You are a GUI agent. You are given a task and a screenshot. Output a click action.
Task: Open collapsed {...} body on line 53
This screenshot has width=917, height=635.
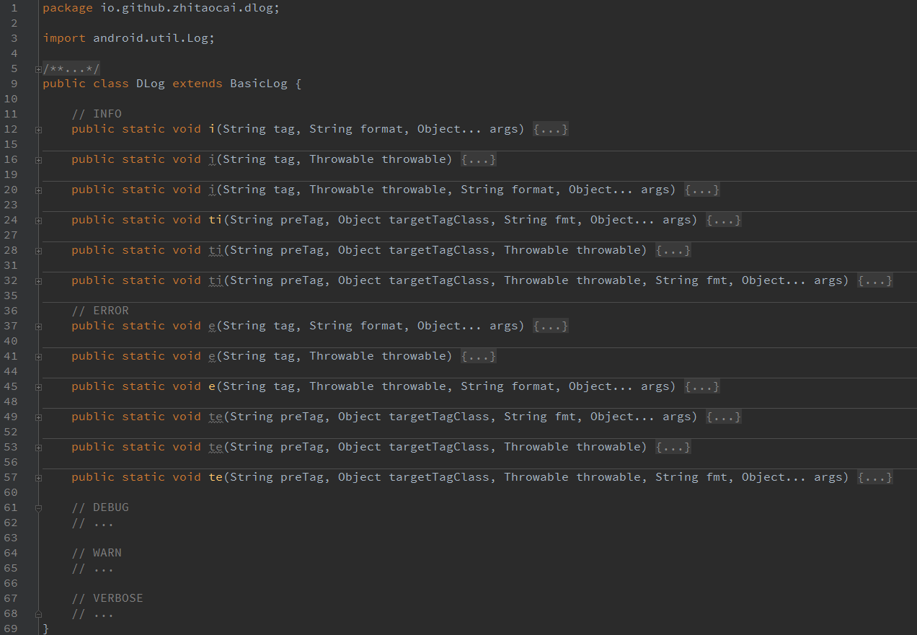tap(673, 447)
